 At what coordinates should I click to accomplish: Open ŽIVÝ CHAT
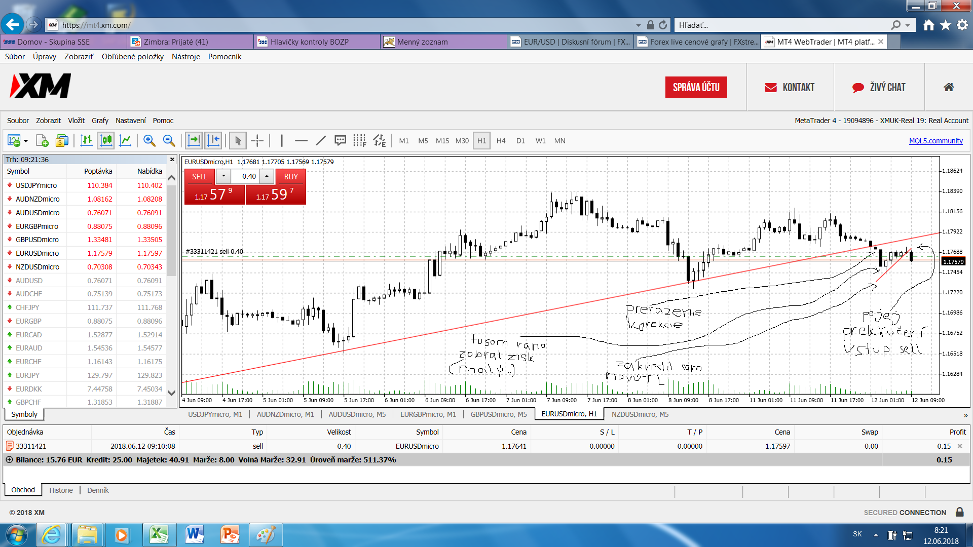tap(879, 87)
